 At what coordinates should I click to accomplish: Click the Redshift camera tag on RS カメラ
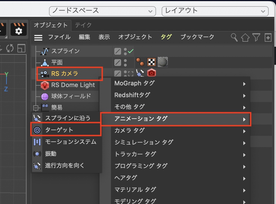(x=152, y=73)
